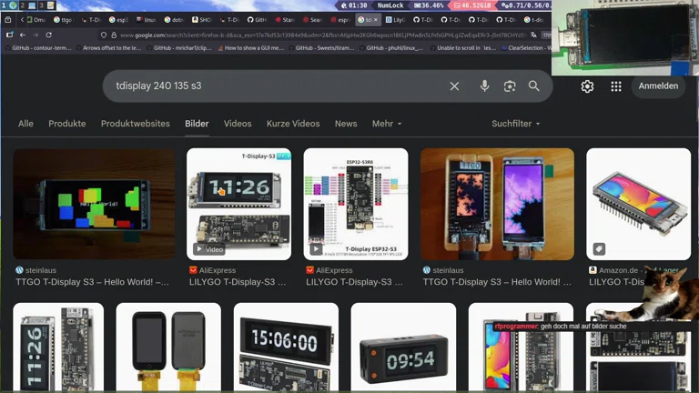This screenshot has height=393, width=699.
Task: Open bookmark Arrows offset to the le...
Action: [x=109, y=47]
